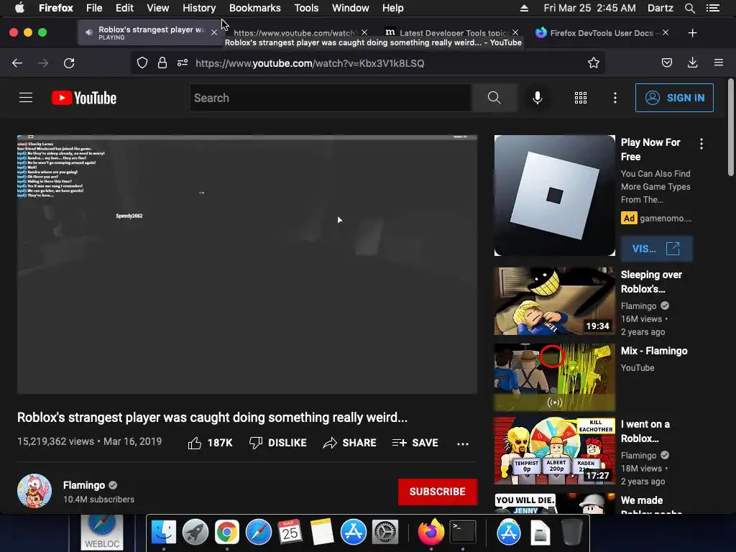Subscribe to the Flamingo channel

(x=438, y=492)
